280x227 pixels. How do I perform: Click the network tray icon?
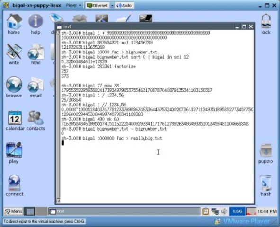click(x=215, y=211)
